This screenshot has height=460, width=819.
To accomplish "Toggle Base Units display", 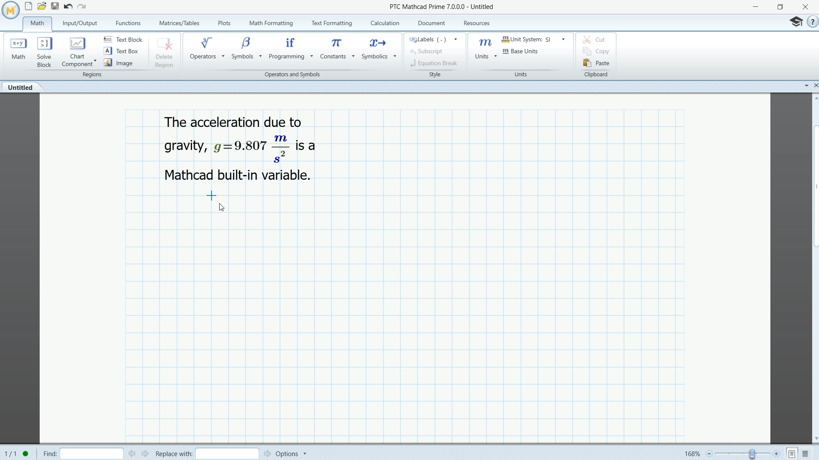I will 520,51.
